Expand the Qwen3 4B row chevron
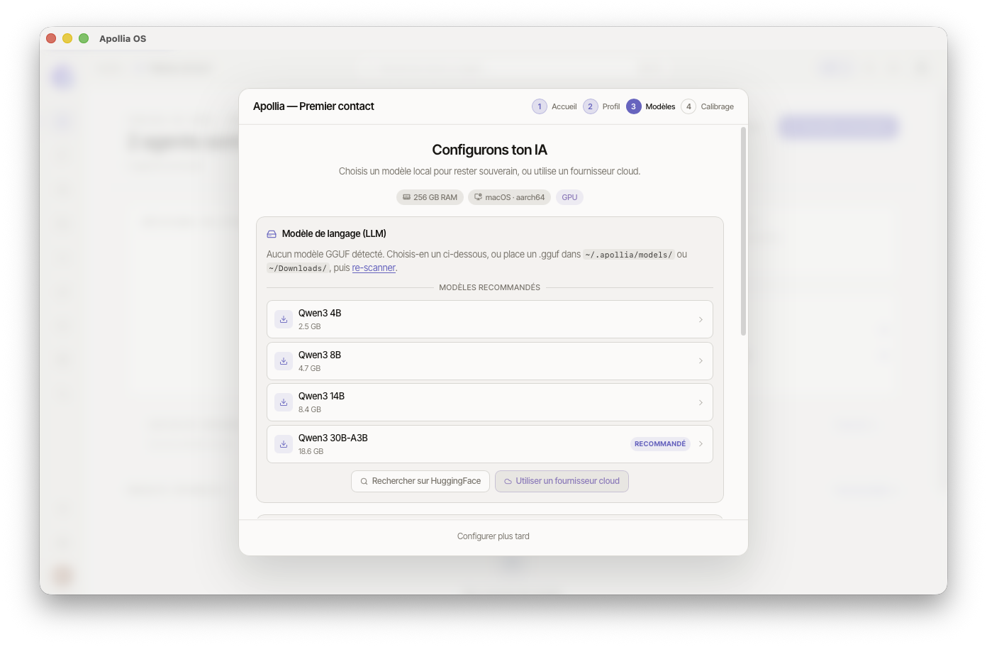The image size is (987, 647). coord(701,319)
